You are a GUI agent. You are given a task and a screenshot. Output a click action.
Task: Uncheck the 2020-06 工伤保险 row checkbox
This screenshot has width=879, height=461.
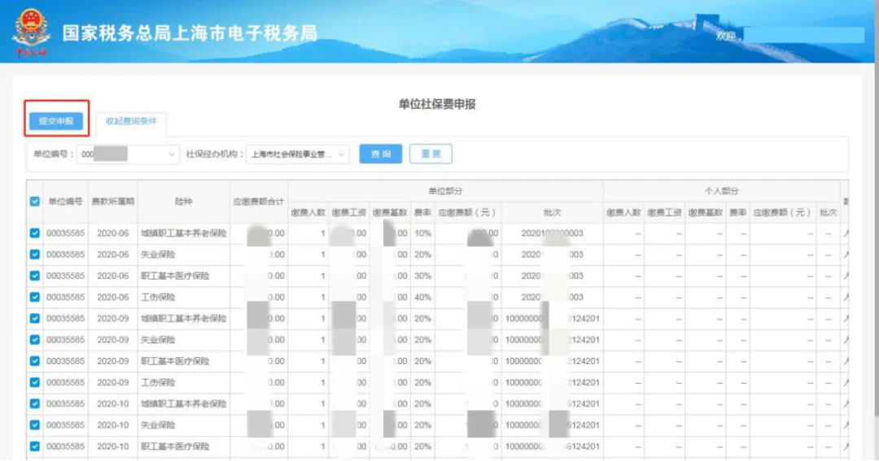point(35,297)
